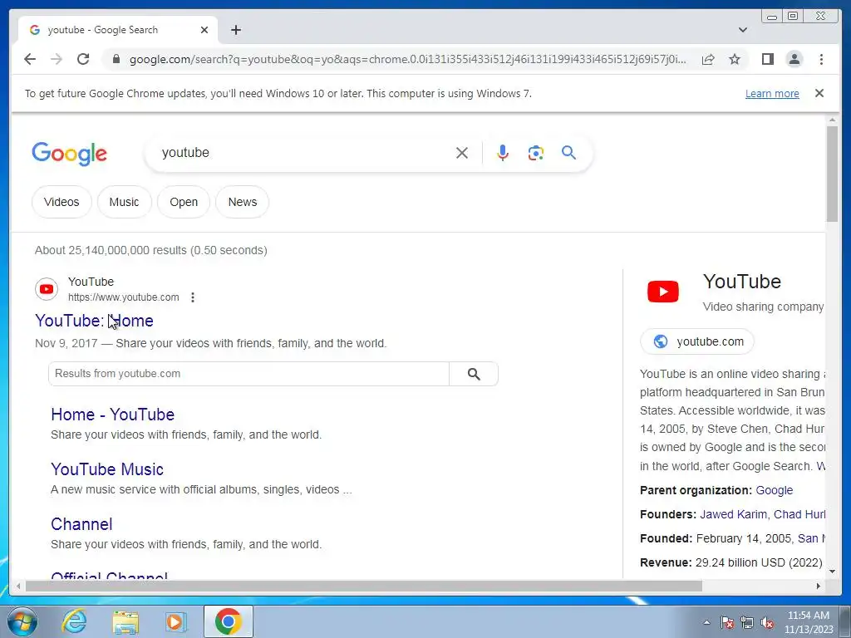The height and width of the screenshot is (638, 851).
Task: Open the Home - YouTube sitelink
Action: pyautogui.click(x=112, y=415)
